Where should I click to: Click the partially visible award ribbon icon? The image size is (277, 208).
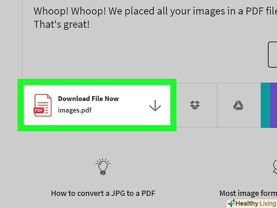click(275, 167)
